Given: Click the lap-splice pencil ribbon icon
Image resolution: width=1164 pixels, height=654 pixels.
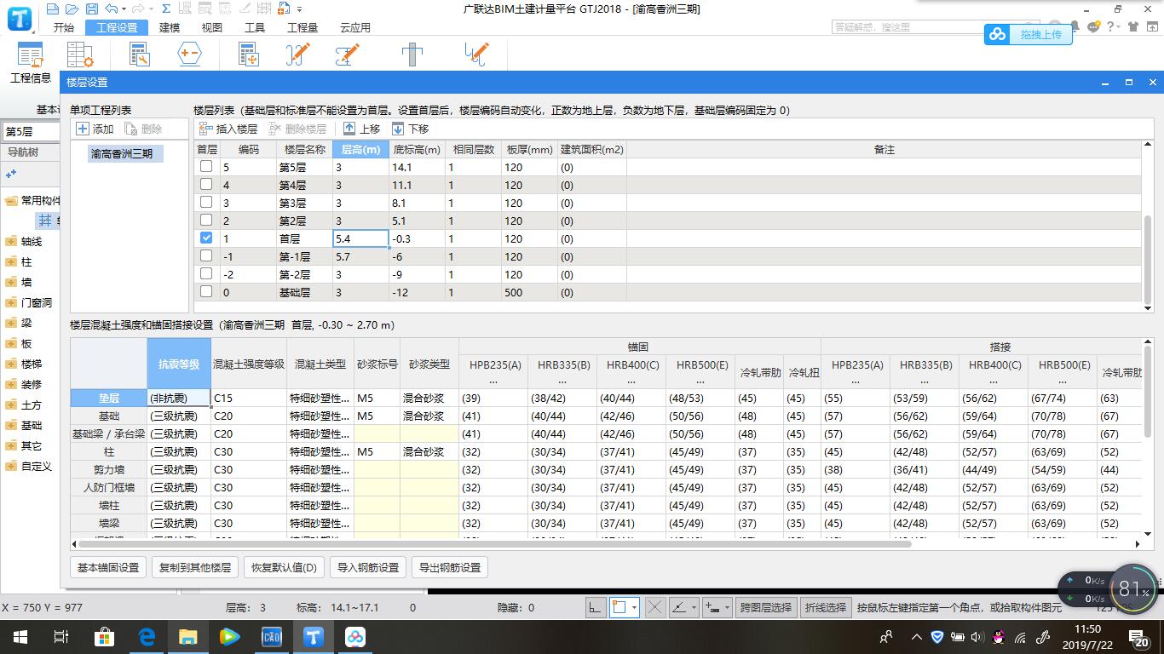Looking at the screenshot, I should [x=347, y=54].
